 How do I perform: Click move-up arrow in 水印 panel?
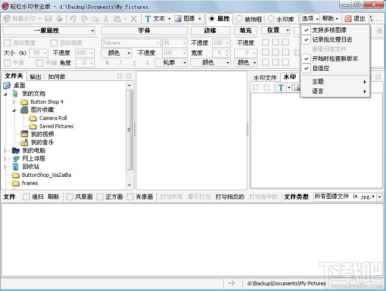click(x=256, y=87)
